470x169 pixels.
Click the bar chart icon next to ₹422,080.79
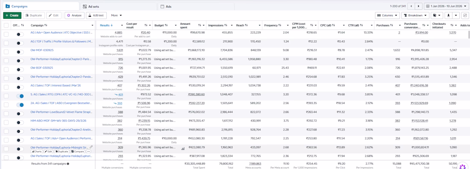(183, 149)
